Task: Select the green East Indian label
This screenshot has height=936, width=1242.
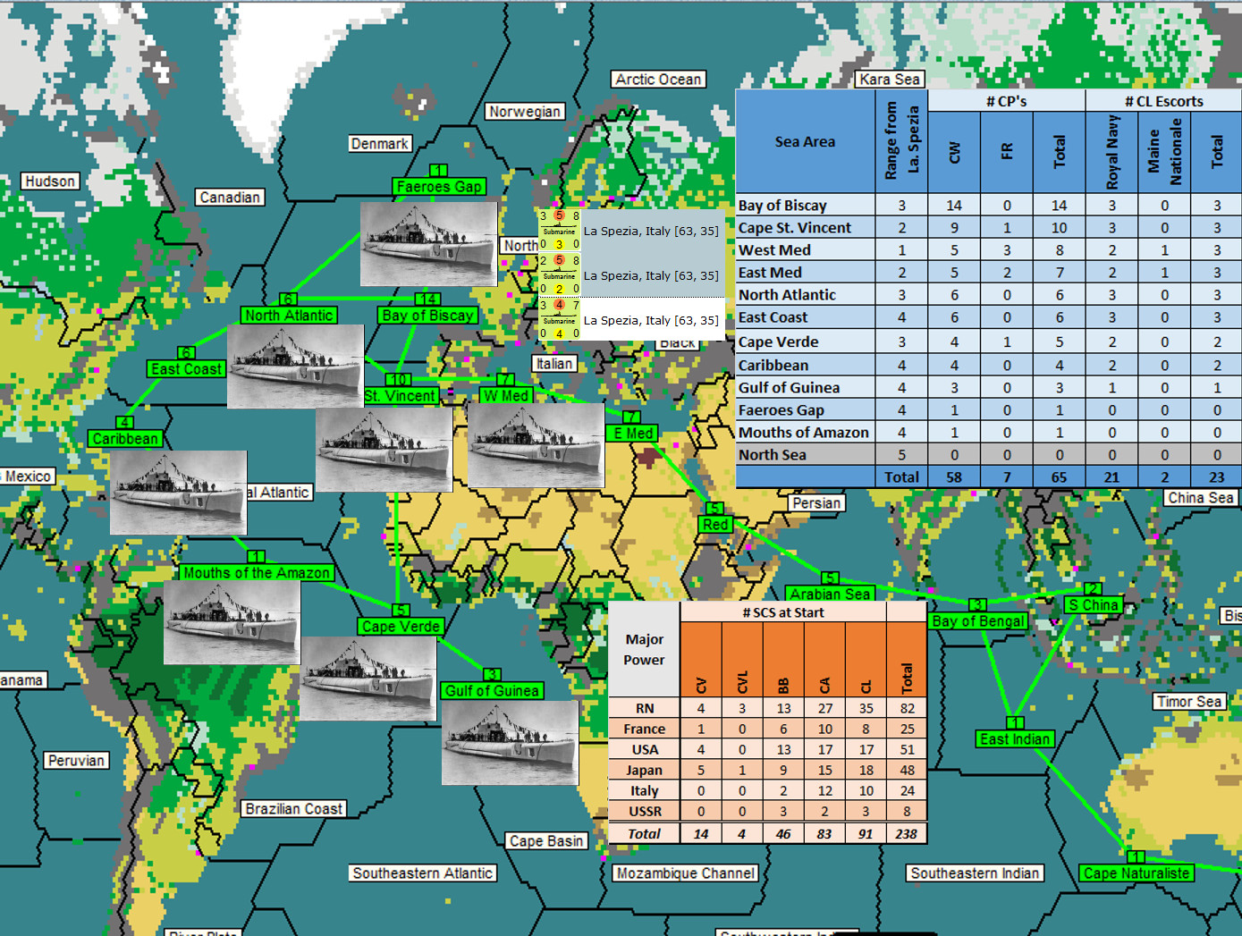Action: point(1015,739)
